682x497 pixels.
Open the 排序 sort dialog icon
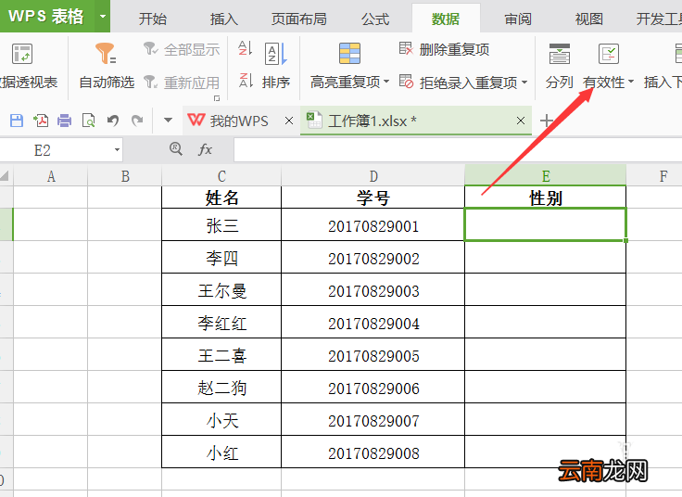pyautogui.click(x=276, y=54)
